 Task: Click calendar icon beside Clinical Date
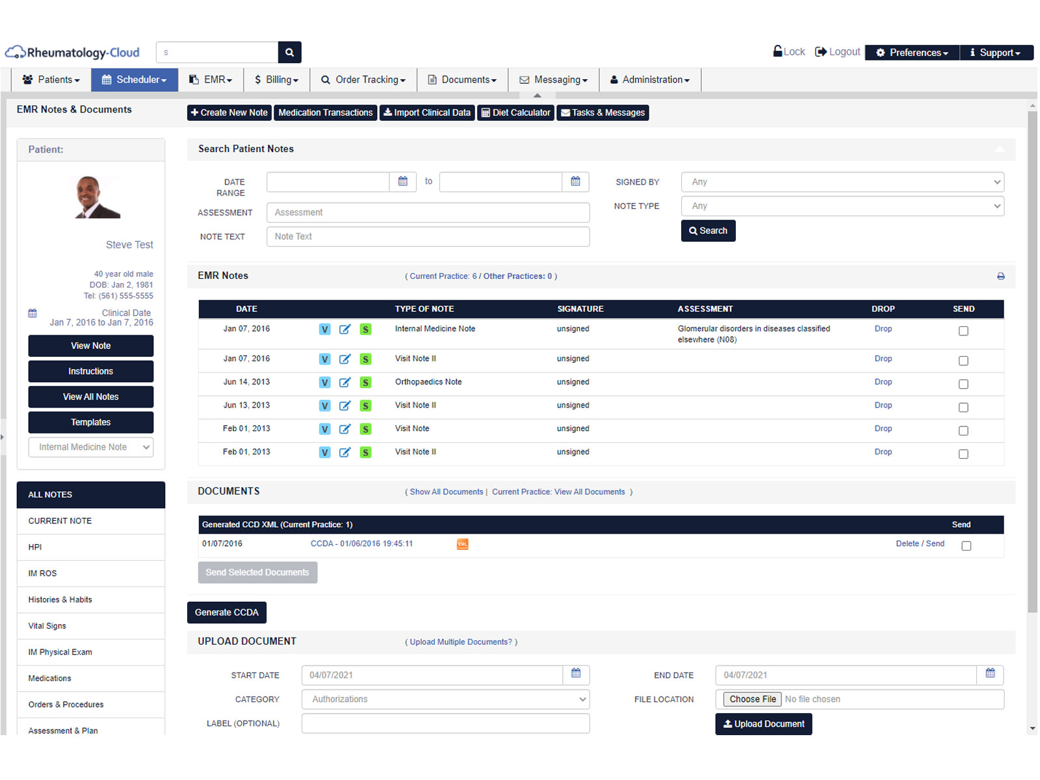point(32,313)
